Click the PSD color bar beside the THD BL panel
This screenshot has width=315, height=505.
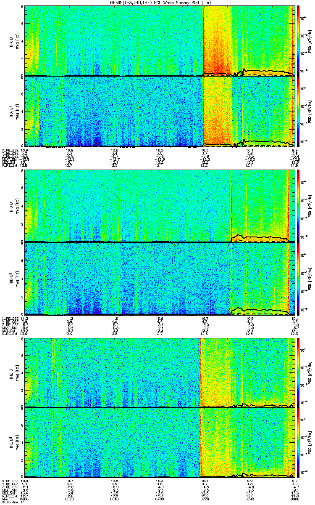[298, 206]
